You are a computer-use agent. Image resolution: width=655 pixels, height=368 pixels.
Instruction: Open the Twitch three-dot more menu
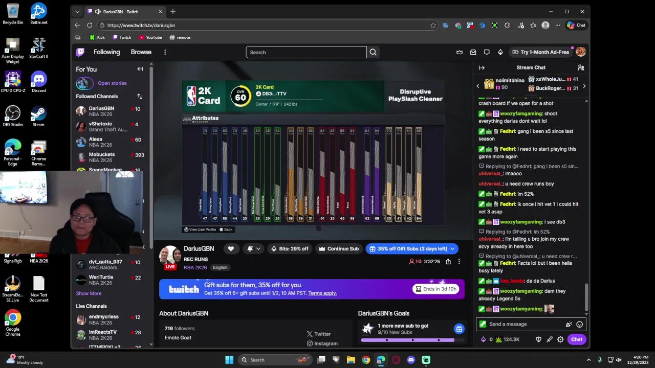(165, 52)
